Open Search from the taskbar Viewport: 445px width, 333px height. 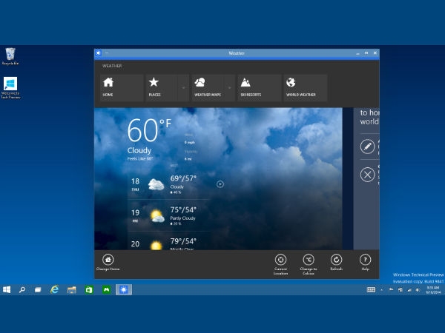click(x=22, y=289)
